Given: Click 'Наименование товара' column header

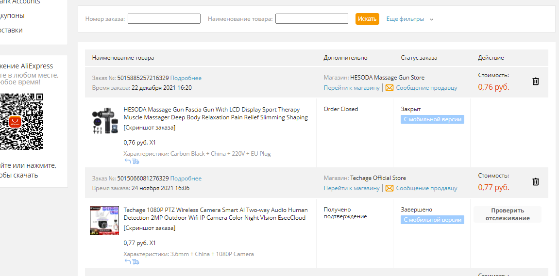Looking at the screenshot, I should pos(123,58).
